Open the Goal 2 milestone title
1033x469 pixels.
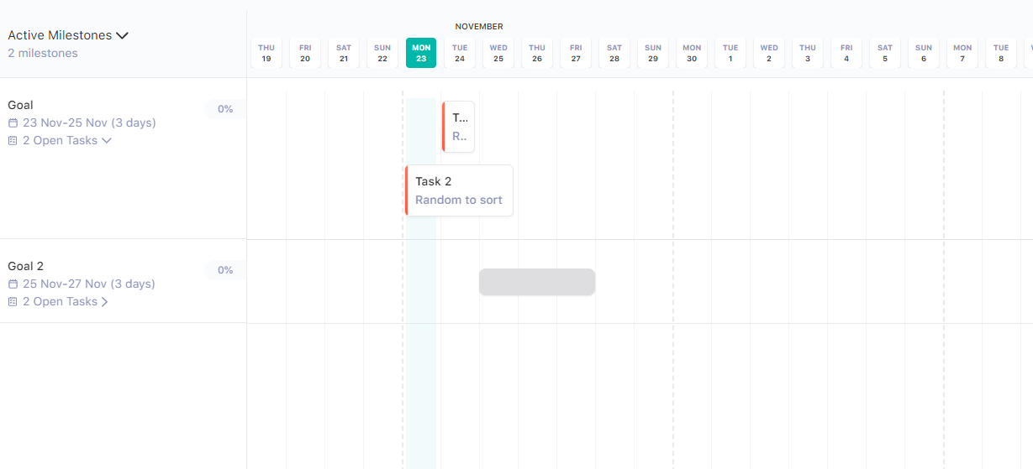25,266
